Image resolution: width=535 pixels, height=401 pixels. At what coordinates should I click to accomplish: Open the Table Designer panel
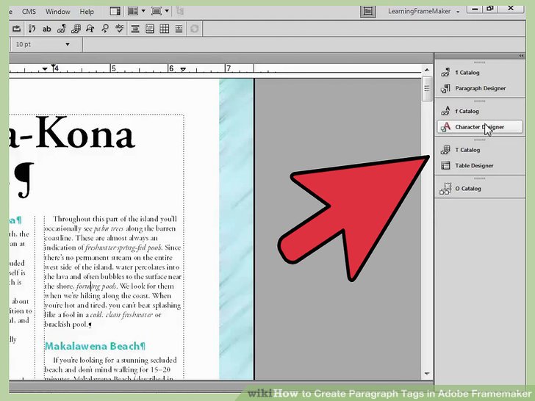pos(474,166)
